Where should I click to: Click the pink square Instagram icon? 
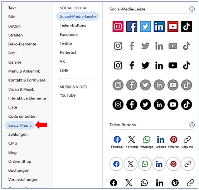click(118, 26)
